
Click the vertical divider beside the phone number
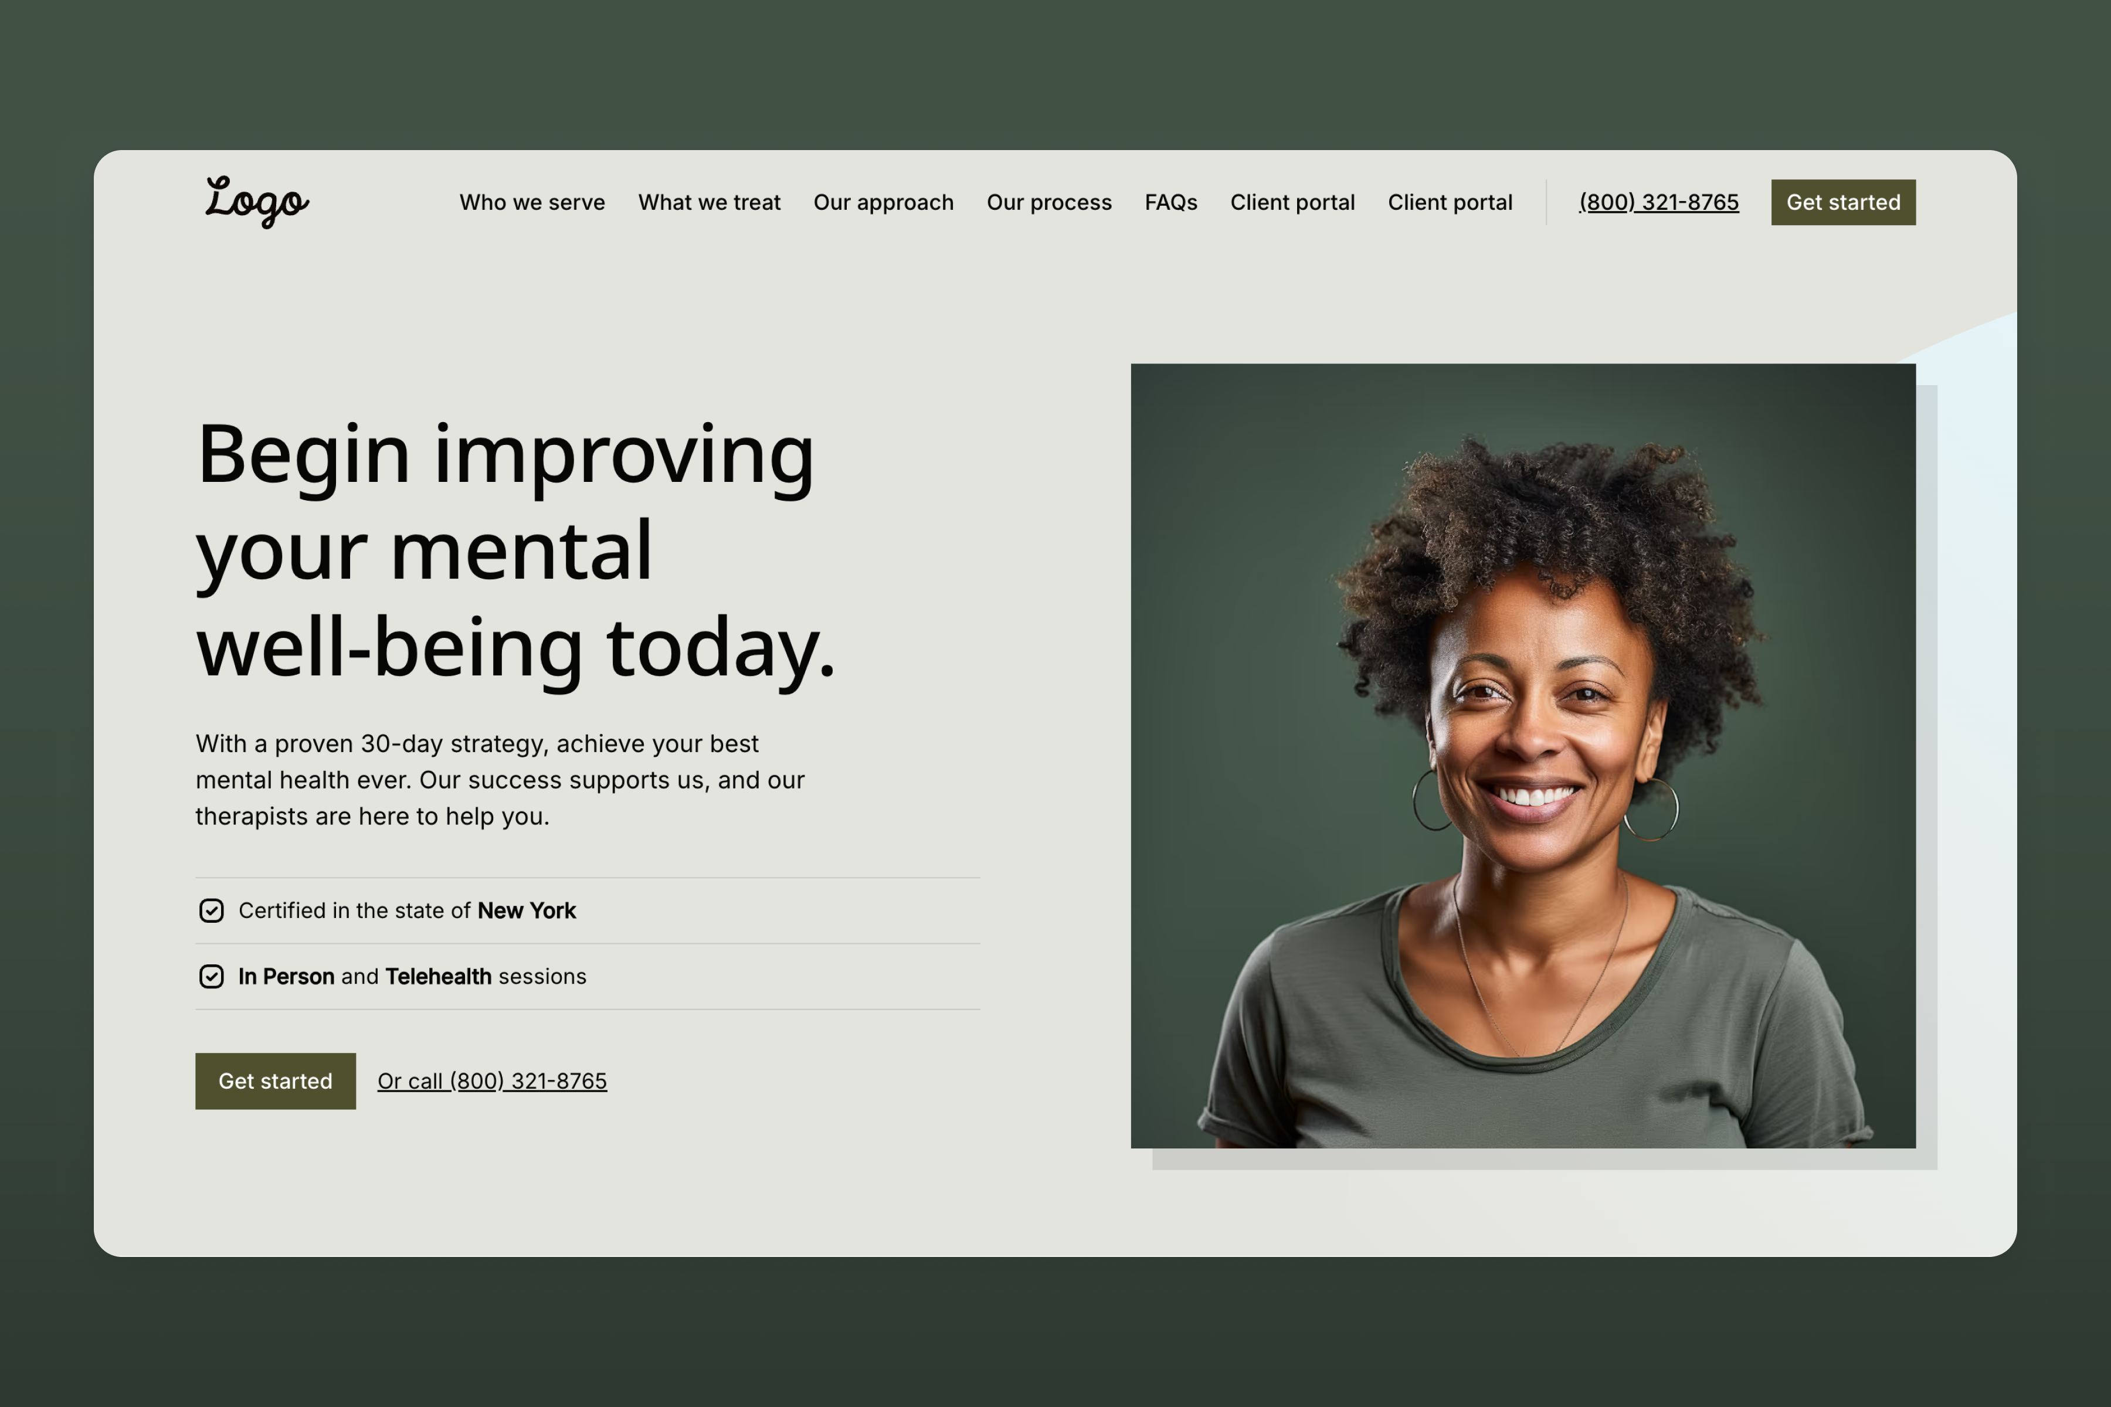pos(1546,202)
